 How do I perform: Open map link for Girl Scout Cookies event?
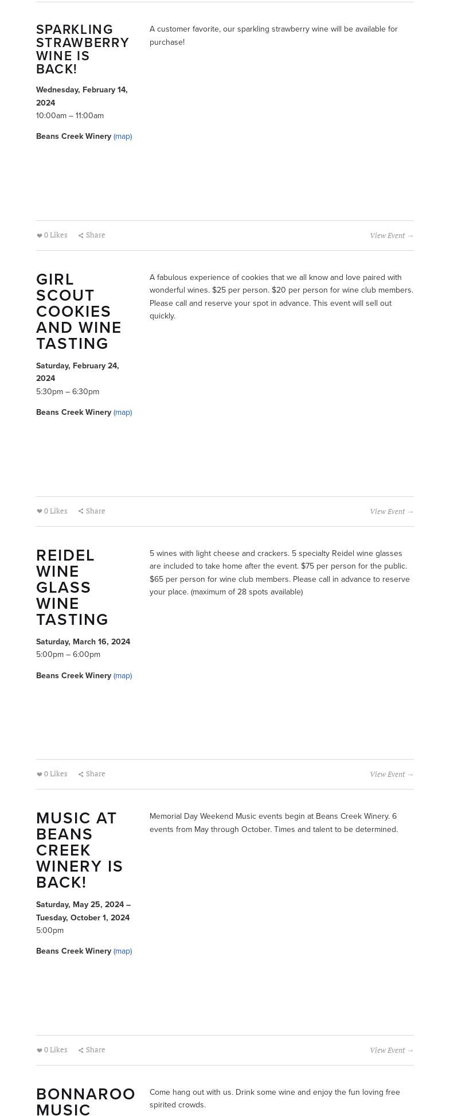click(x=123, y=413)
